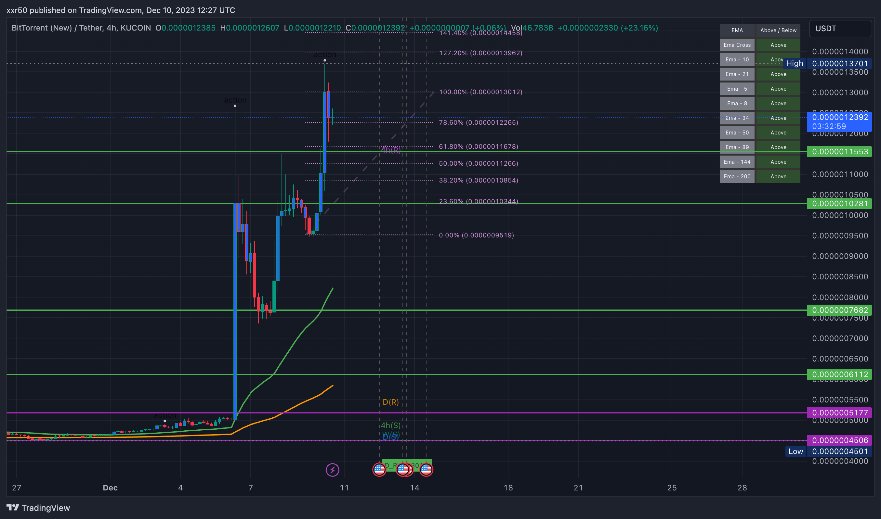Click the 100.00% Fibonacci level label
Viewport: 881px width, 519px height.
(x=480, y=92)
